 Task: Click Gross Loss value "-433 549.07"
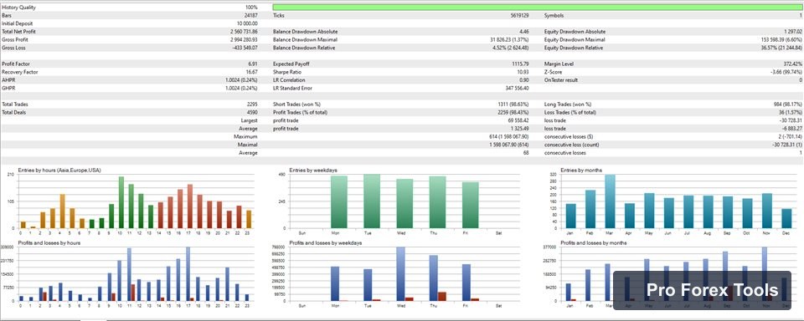(245, 48)
